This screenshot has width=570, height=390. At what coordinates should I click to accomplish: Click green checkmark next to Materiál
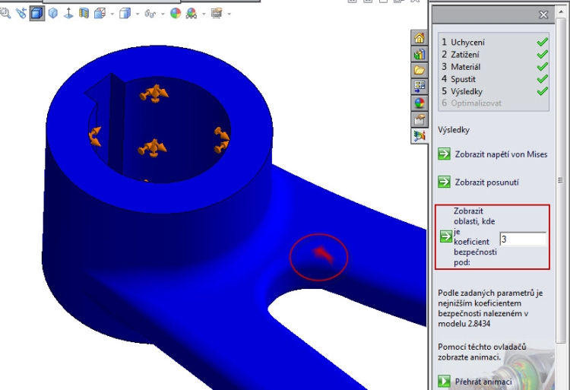[542, 67]
